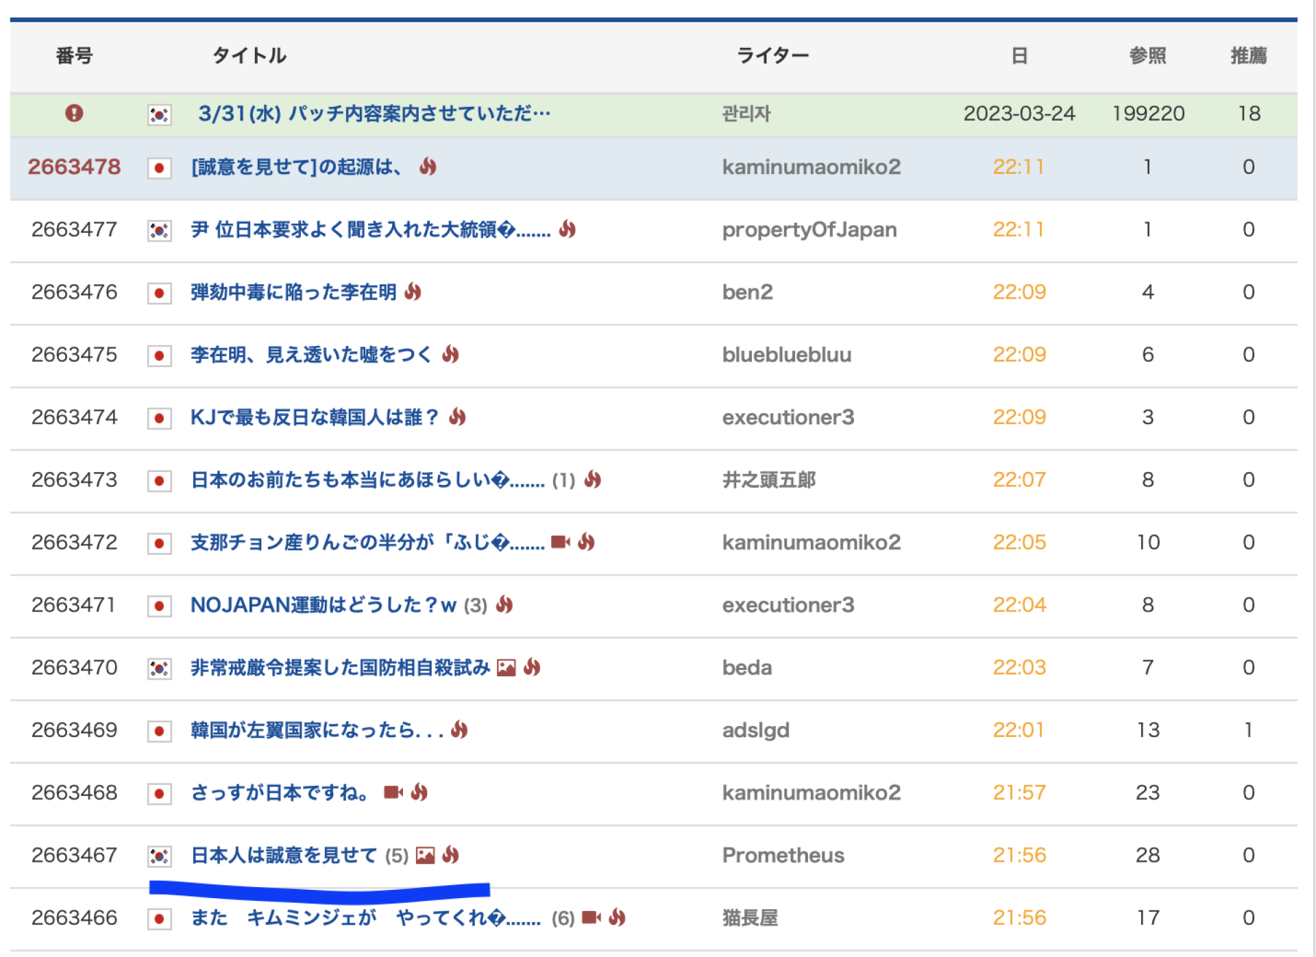Click the 番号 column header
The width and height of the screenshot is (1316, 957).
tap(74, 55)
